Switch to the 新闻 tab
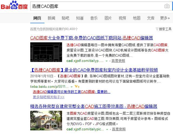This screenshot has width=173, height=134. tap(51, 18)
